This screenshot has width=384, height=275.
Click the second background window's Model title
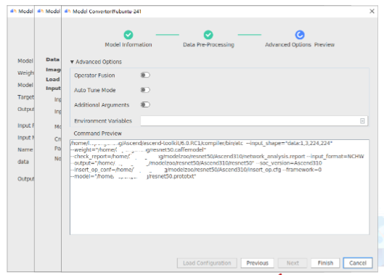click(53, 12)
